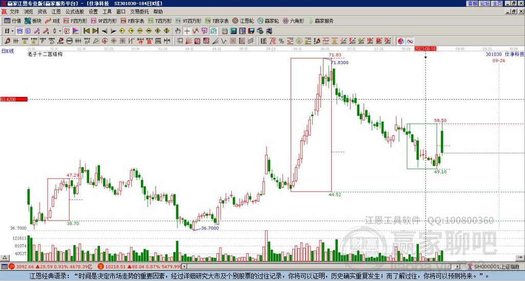
Task: Open the 9T四方形 tool
Action: coord(189,21)
